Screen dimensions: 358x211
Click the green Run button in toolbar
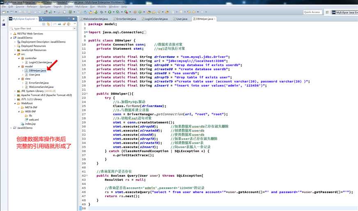110,11
